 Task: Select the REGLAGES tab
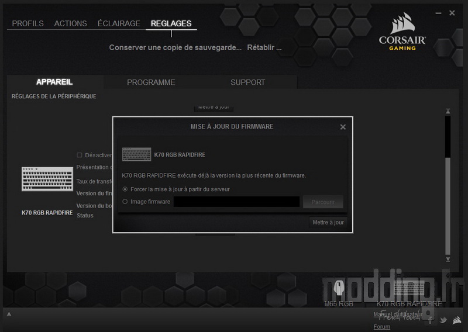[171, 23]
